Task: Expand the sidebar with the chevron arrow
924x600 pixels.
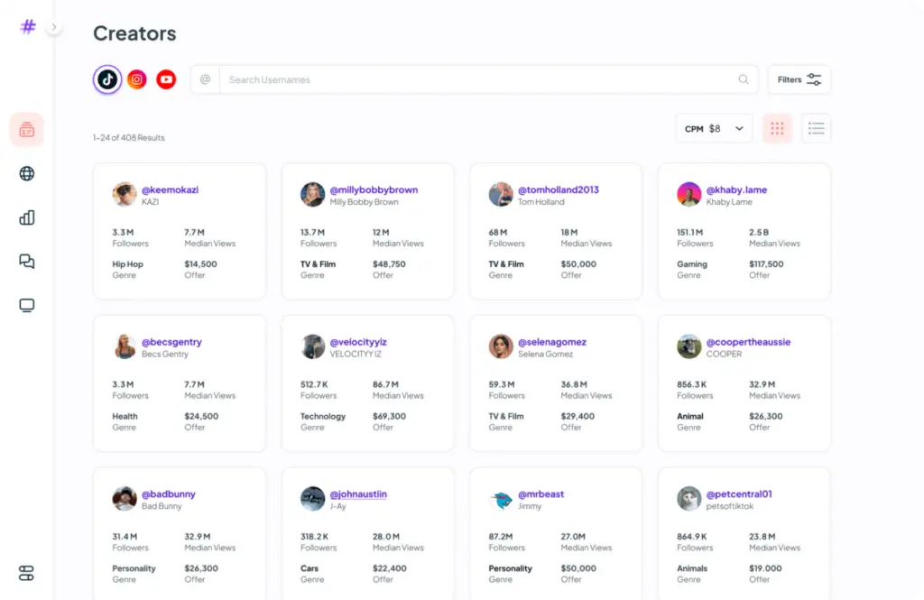Action: (53, 26)
